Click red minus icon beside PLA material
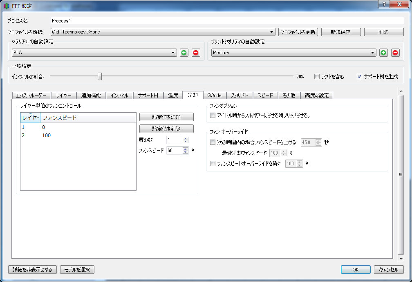 [x=196, y=53]
